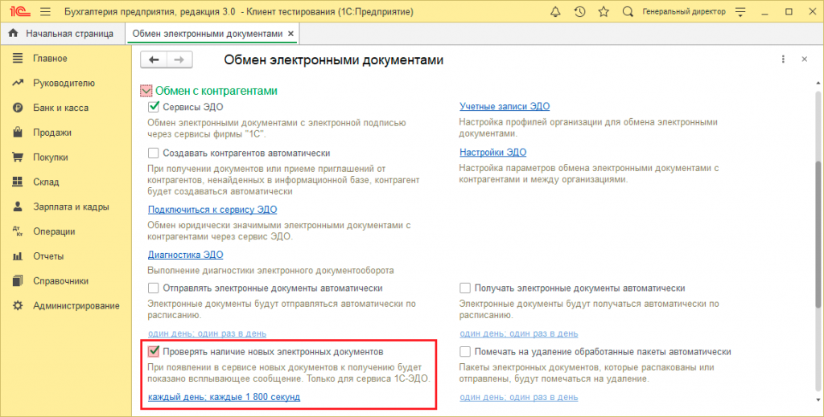This screenshot has height=417, width=824.
Task: Click the Справочники books icon
Action: 18,280
